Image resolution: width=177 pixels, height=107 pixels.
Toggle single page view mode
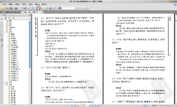pos(140,106)
